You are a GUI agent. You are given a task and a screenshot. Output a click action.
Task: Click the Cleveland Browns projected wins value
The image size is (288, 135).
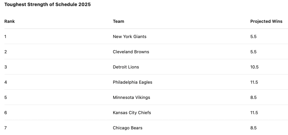253,52
